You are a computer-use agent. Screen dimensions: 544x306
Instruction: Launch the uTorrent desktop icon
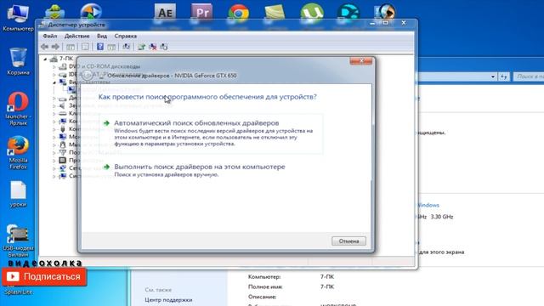312,14
